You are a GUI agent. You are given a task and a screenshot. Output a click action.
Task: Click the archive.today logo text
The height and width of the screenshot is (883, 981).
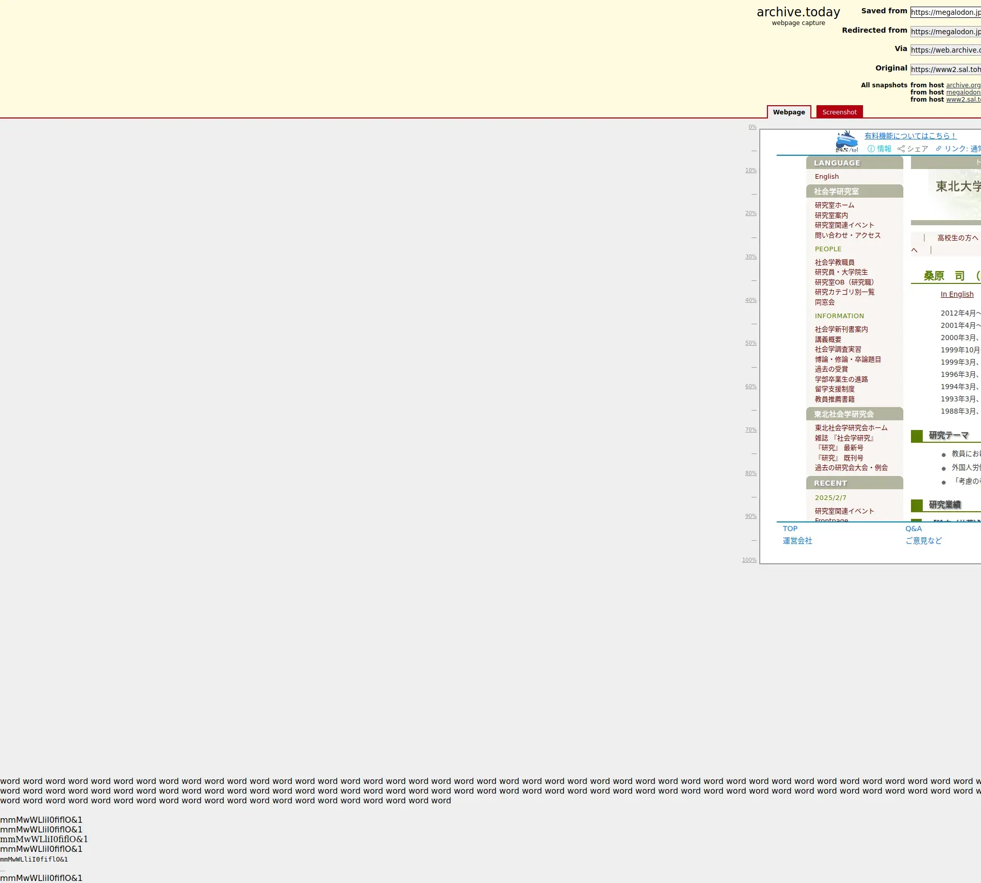(798, 12)
